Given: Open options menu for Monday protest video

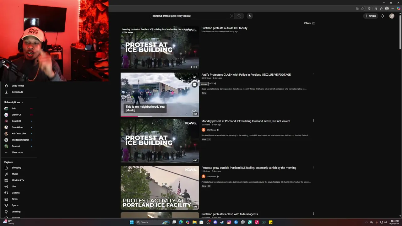Looking at the screenshot, I should coord(313,121).
